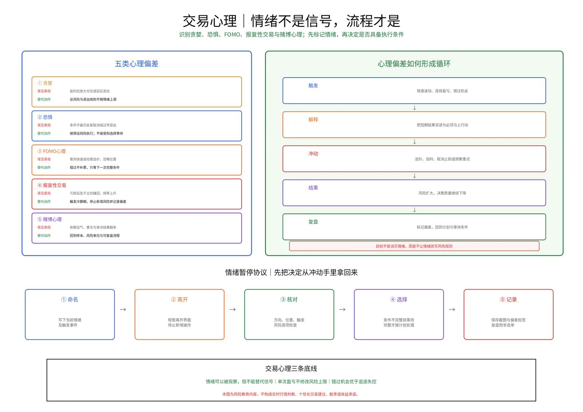Click the red note 目标不是消灭情绪

[414, 246]
